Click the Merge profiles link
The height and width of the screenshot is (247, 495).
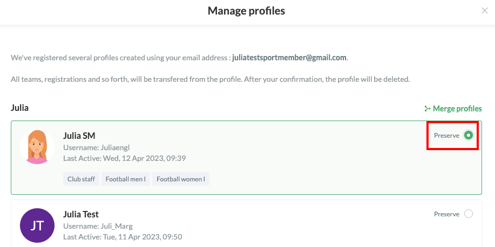[453, 109]
